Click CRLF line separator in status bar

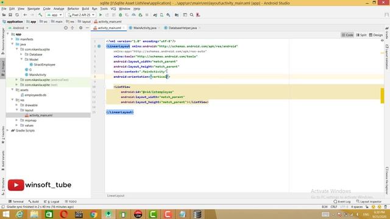(x=334, y=207)
